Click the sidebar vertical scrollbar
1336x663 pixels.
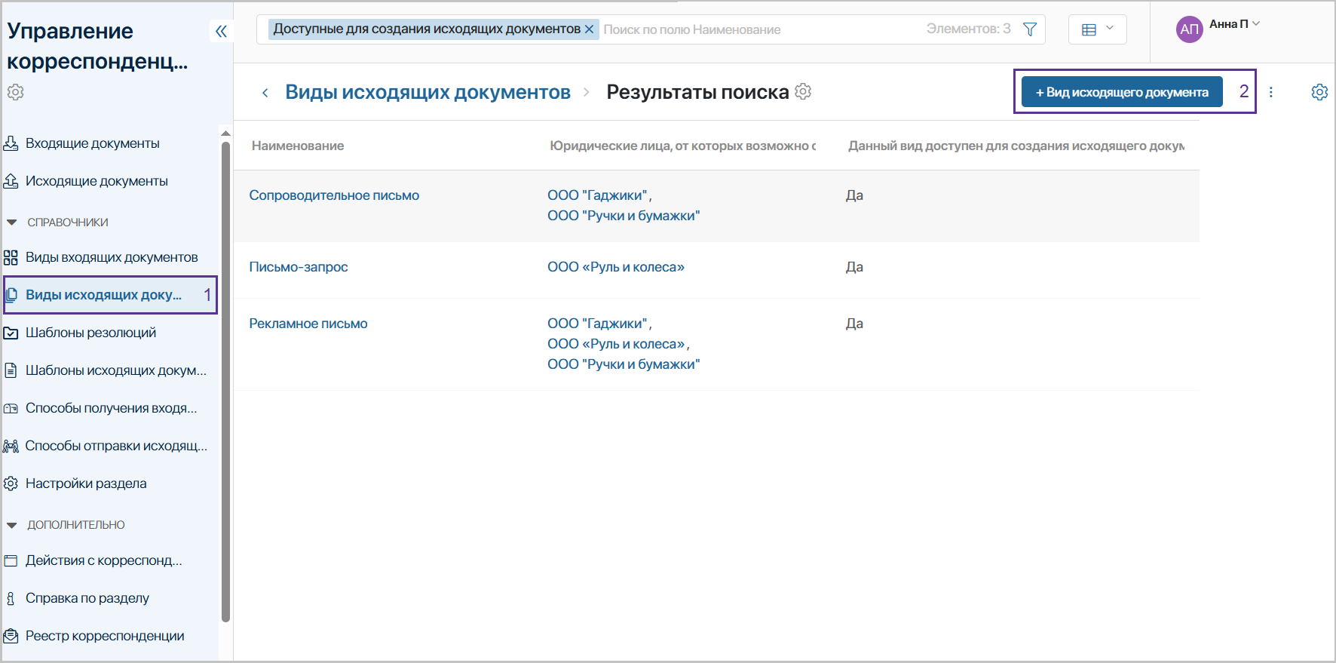coord(225,377)
